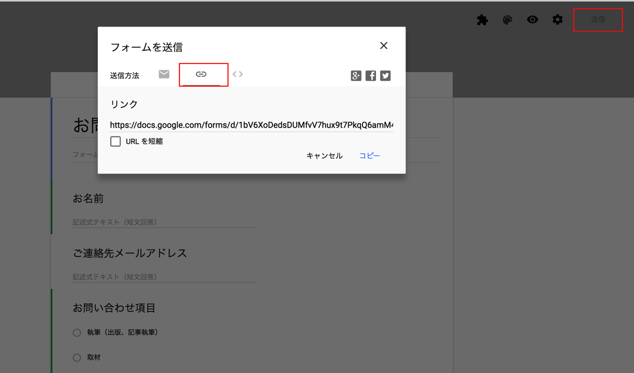Select the 取材 radio option
Viewport: 634px width, 373px height.
pyautogui.click(x=77, y=357)
